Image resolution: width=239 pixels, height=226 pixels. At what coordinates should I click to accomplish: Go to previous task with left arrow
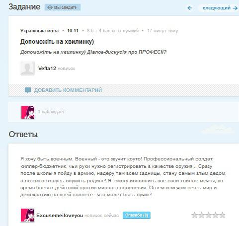190,8
